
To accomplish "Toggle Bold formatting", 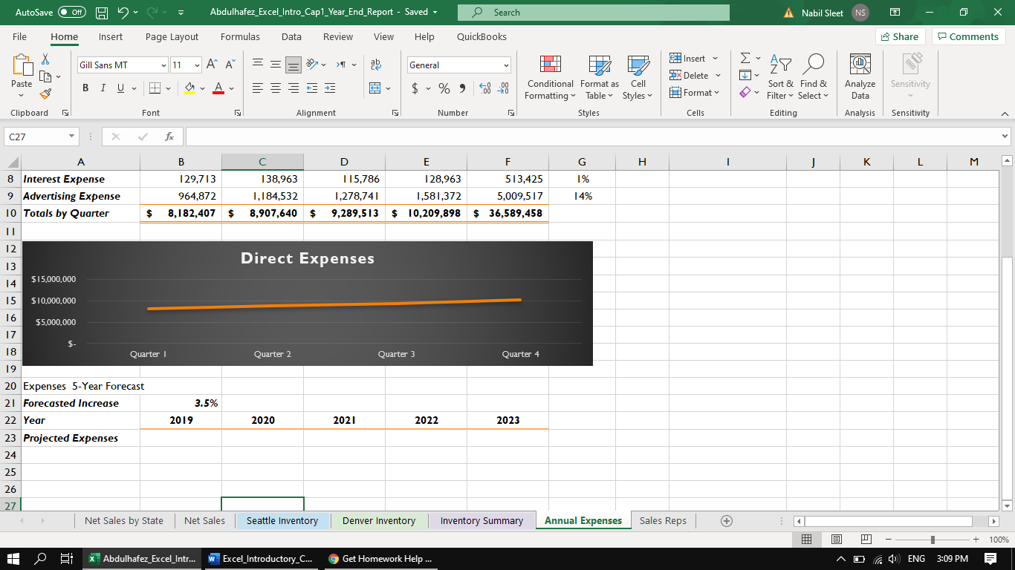I will pyautogui.click(x=85, y=89).
